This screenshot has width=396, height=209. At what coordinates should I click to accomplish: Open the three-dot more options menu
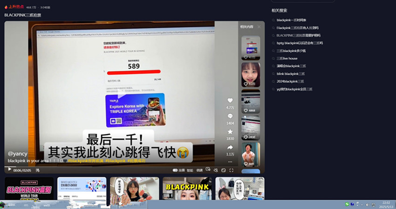pos(230,162)
